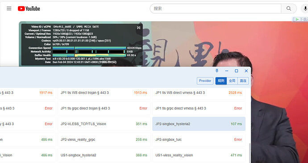Click the YouTube search magnifier button
Viewport: 308px width, 163px height.
pyautogui.click(x=289, y=8)
